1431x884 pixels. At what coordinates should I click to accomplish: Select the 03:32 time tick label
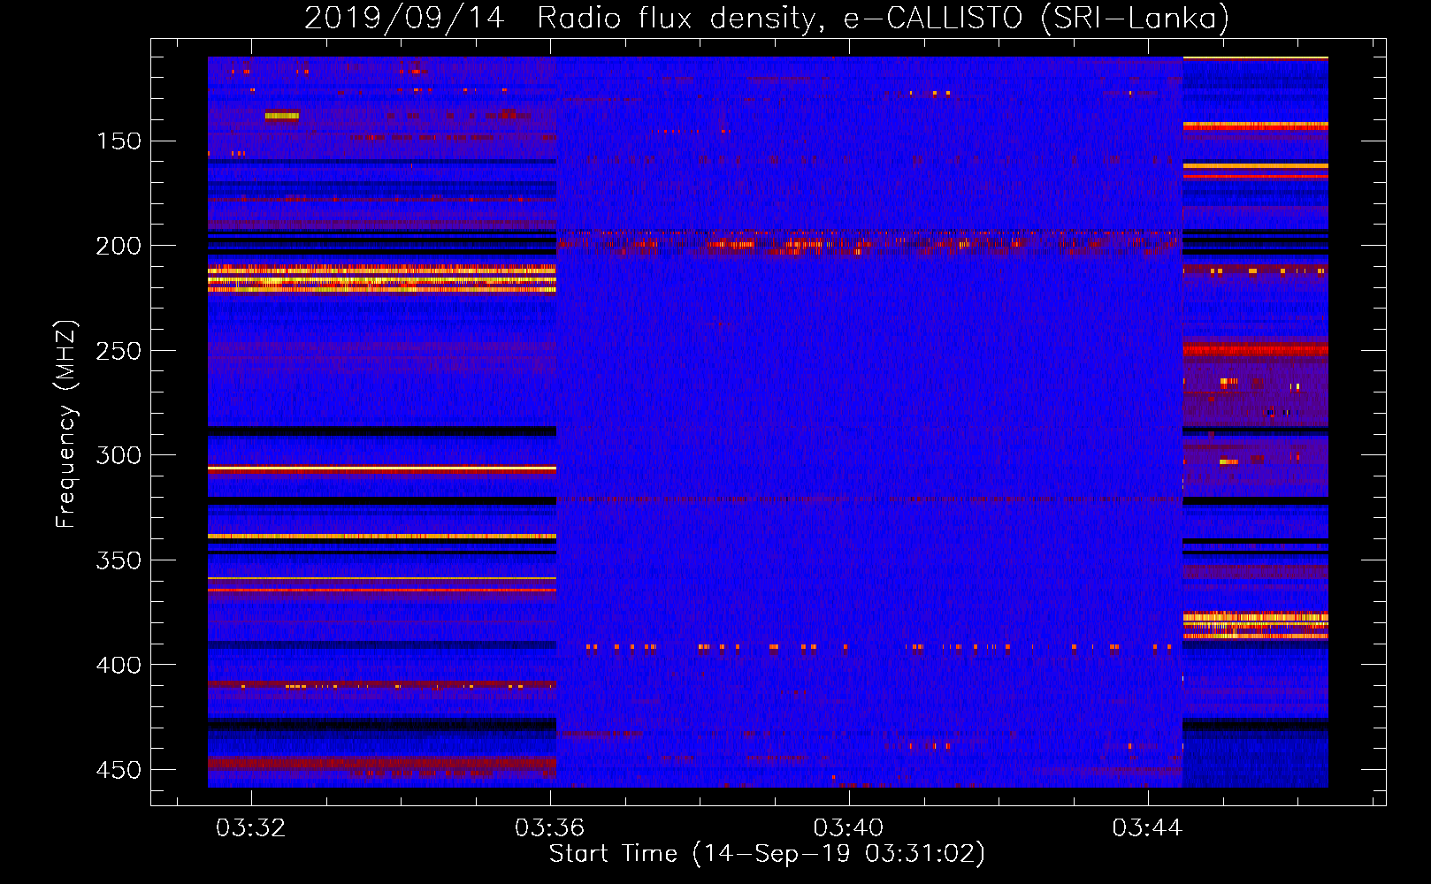pyautogui.click(x=251, y=827)
